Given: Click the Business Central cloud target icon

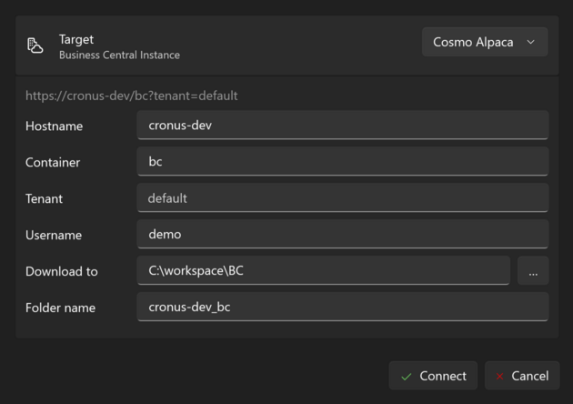Looking at the screenshot, I should (35, 45).
